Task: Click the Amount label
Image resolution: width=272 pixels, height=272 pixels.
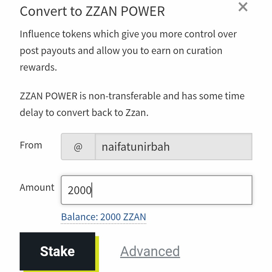Action: (x=37, y=187)
